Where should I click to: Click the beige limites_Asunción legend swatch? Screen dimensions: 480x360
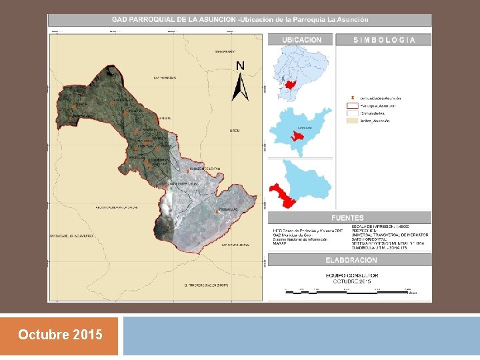(x=353, y=121)
